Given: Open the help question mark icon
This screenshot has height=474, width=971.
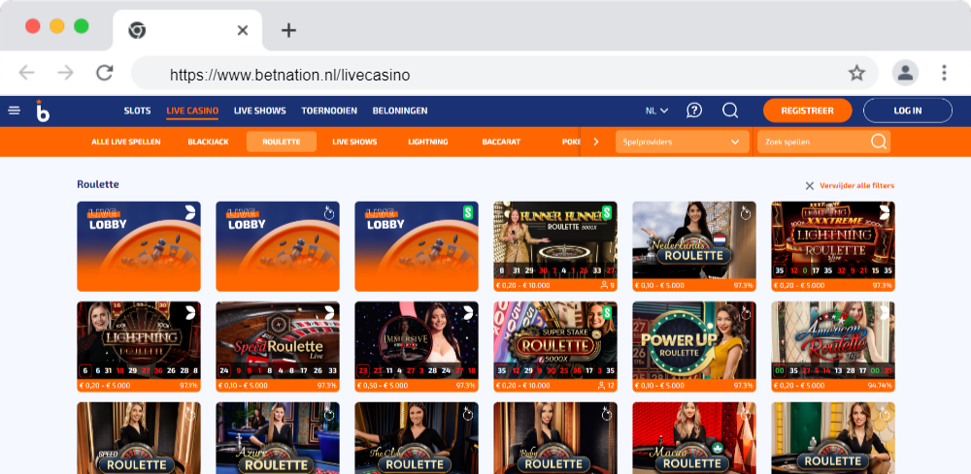Looking at the screenshot, I should pos(694,111).
